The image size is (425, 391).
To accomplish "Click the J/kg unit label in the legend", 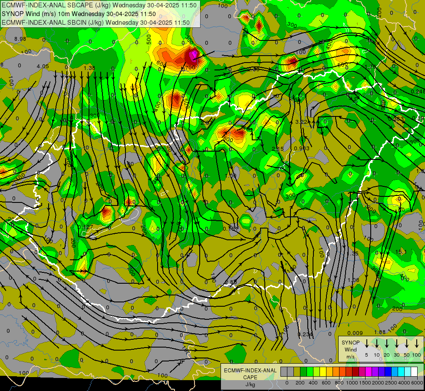I will (250, 384).
